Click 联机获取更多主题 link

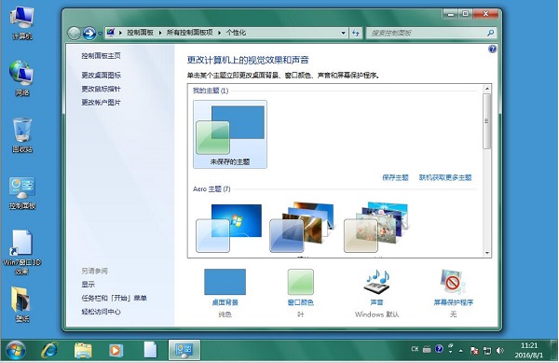click(x=445, y=177)
